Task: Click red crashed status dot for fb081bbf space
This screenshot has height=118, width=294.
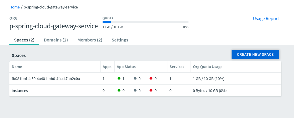Action: point(151,78)
